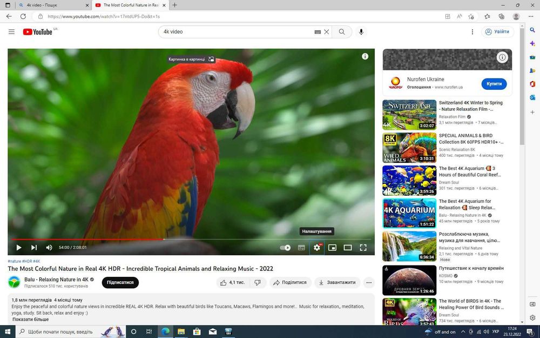The width and height of the screenshot is (540, 338).
Task: Open the player settings gear
Action: (x=317, y=248)
